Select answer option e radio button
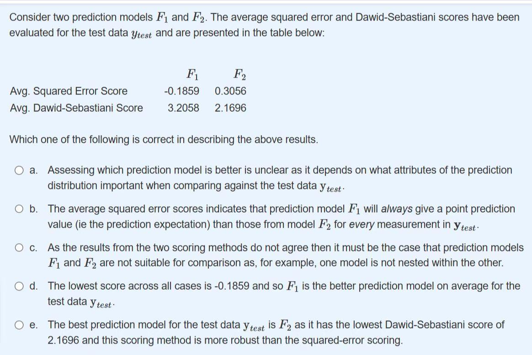Screen dimensions: 532x355 tap(19, 325)
